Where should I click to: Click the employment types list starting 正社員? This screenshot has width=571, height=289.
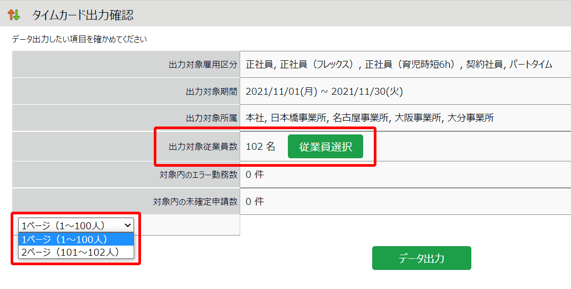(x=399, y=65)
